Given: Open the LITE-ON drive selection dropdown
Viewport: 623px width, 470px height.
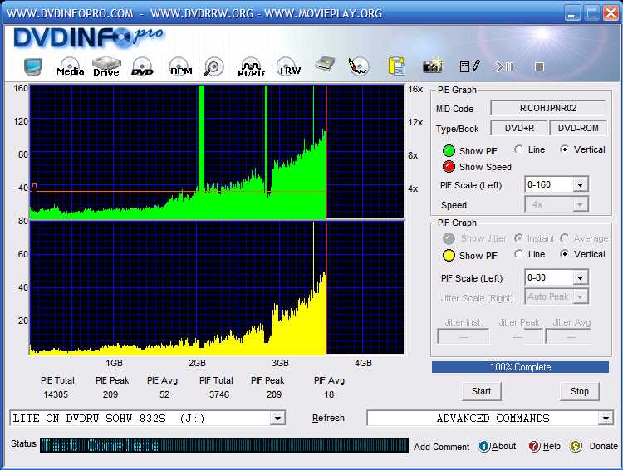Looking at the screenshot, I should pos(277,419).
